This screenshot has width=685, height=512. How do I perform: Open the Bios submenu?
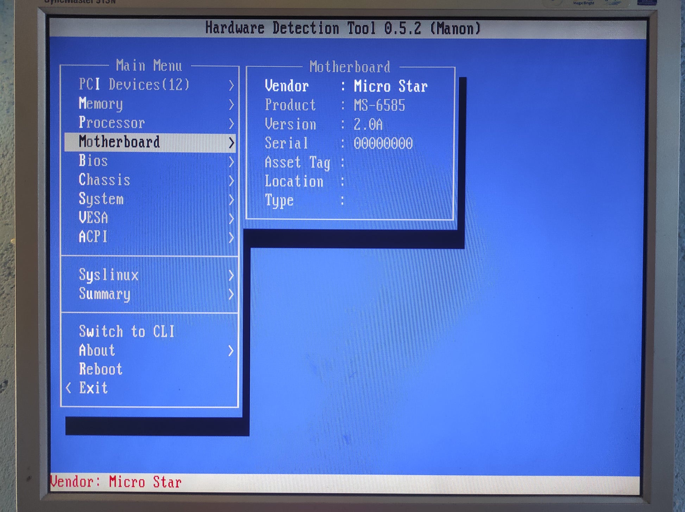click(93, 161)
